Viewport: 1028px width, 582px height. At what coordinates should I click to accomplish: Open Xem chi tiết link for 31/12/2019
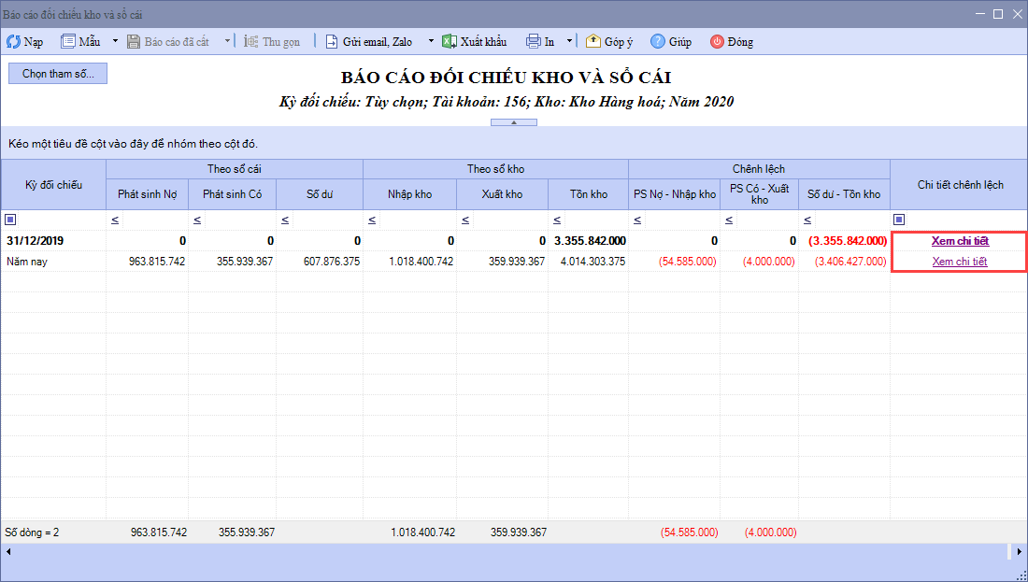click(x=960, y=241)
